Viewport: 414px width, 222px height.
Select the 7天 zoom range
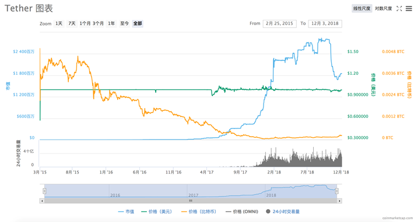coord(72,23)
